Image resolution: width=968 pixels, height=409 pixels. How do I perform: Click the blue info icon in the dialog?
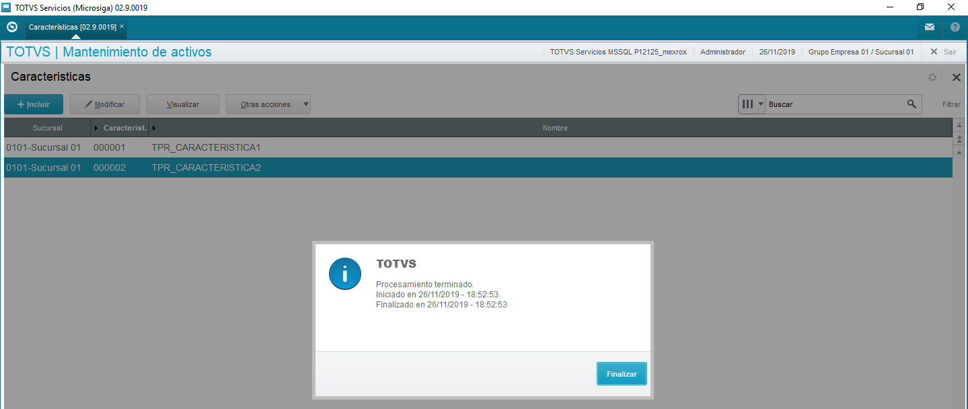345,273
